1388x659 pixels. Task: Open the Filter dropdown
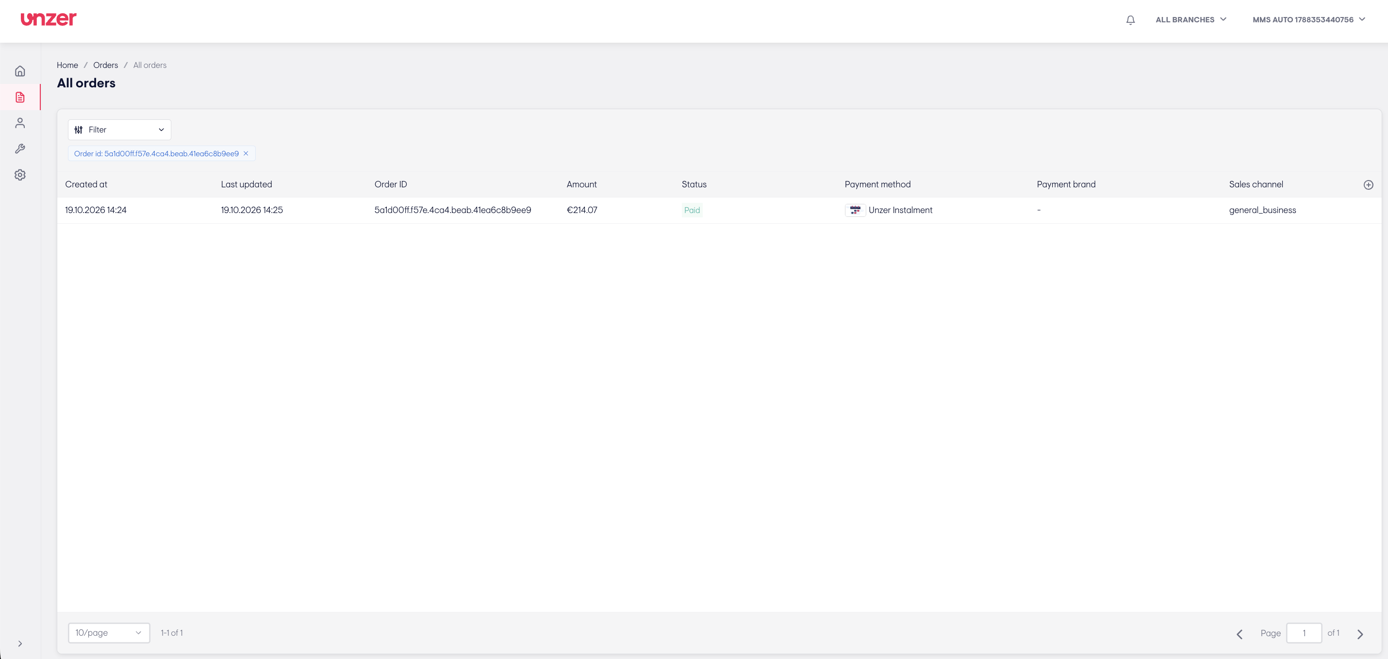tap(119, 130)
